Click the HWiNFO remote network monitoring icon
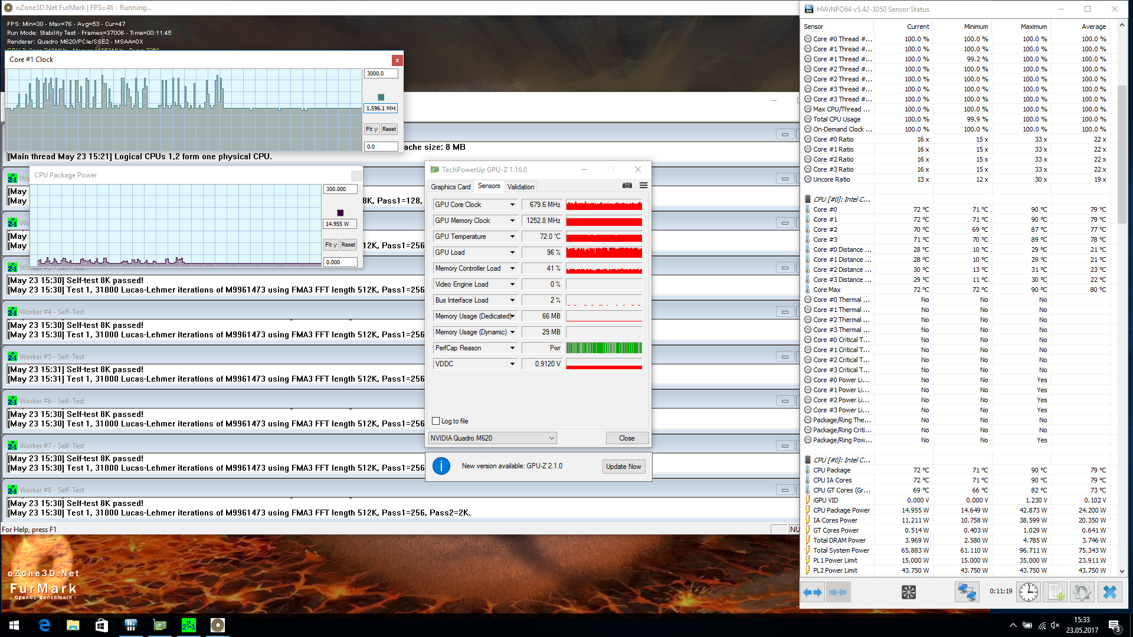 pos(967,592)
